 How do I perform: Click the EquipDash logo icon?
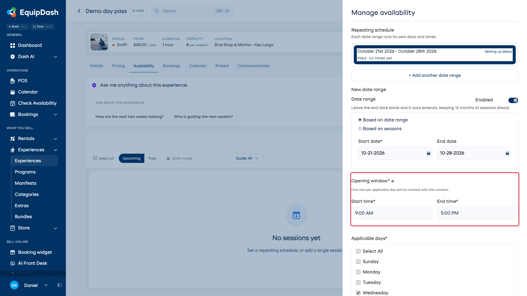click(x=12, y=12)
